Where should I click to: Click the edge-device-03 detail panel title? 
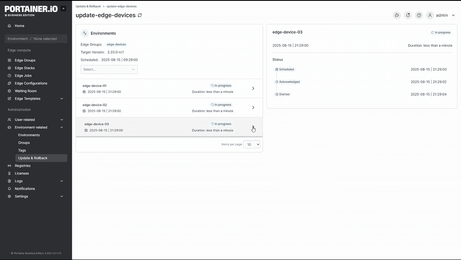[287, 32]
